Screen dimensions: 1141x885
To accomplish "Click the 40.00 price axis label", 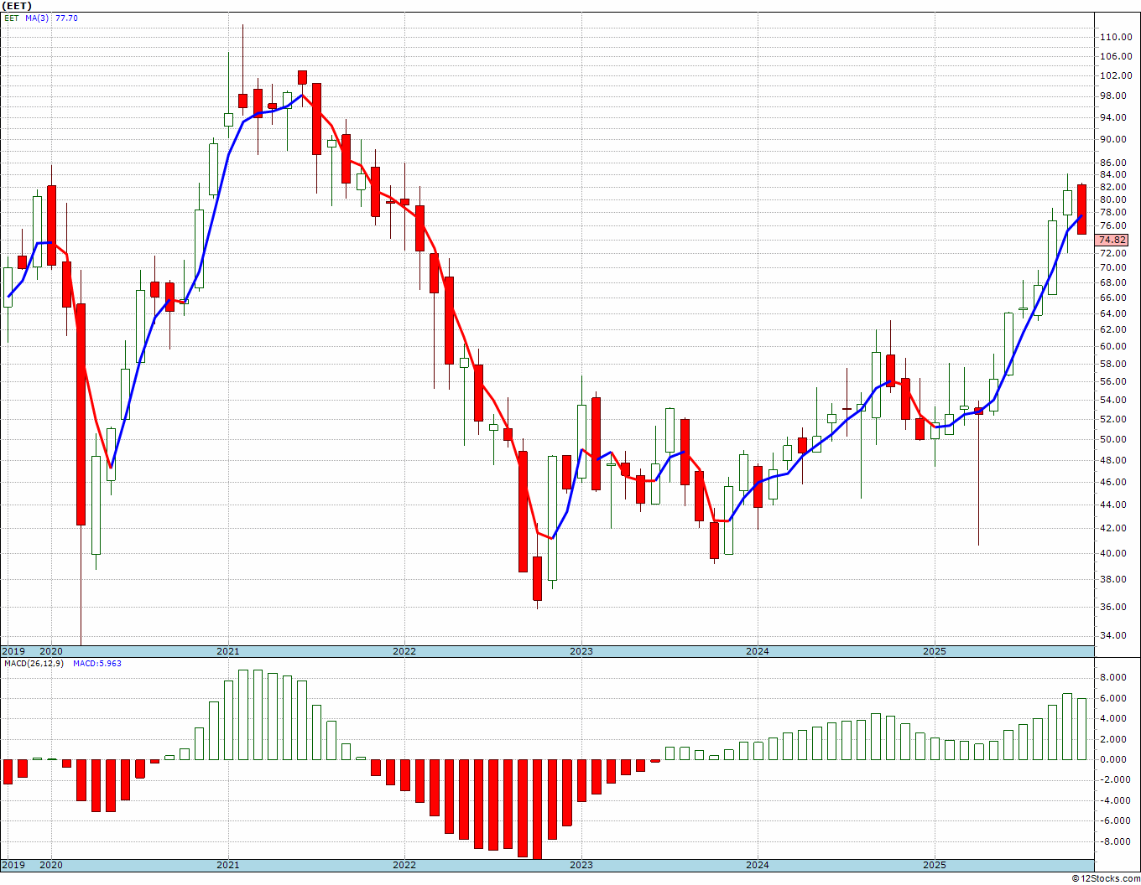I will click(x=1114, y=553).
